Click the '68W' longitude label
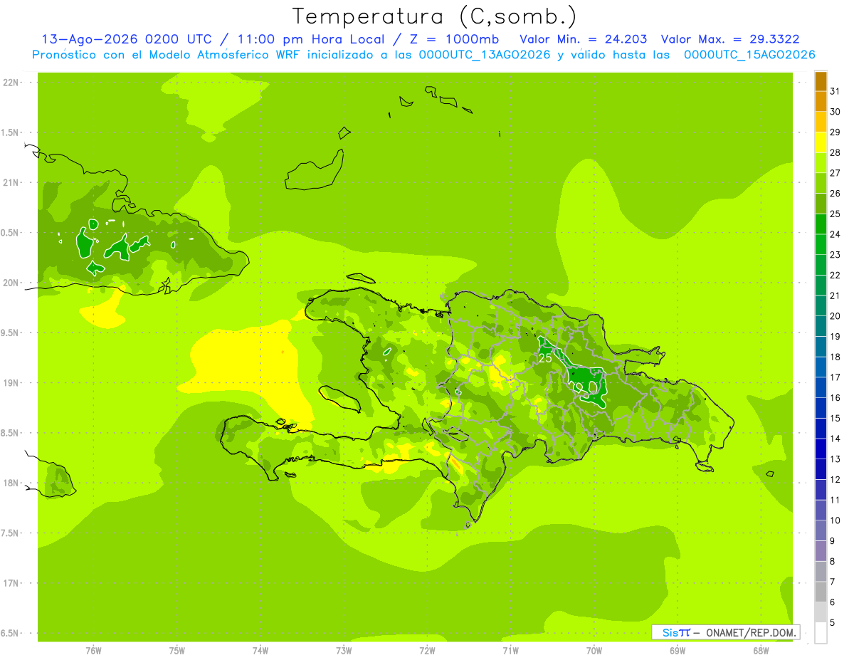 coord(761,651)
